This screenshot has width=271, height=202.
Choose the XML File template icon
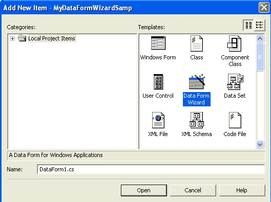[158, 120]
